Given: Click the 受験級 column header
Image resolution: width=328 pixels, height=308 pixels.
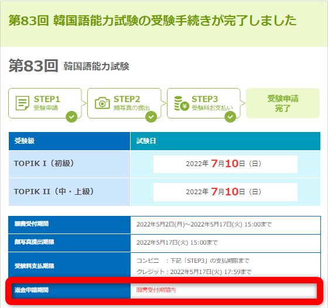Looking at the screenshot, I should pos(69,141).
